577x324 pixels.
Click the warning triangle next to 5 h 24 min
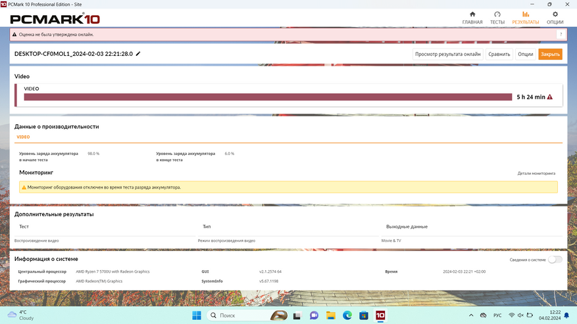(550, 97)
